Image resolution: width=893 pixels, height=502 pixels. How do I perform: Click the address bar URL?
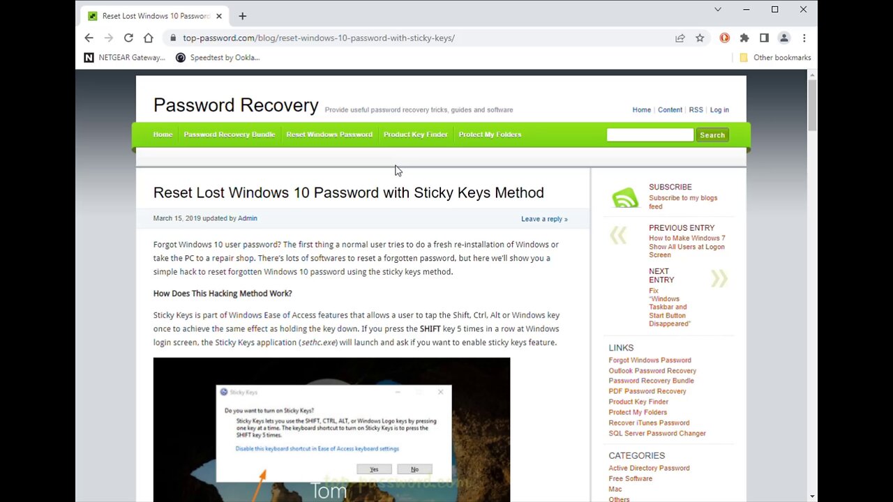319,38
